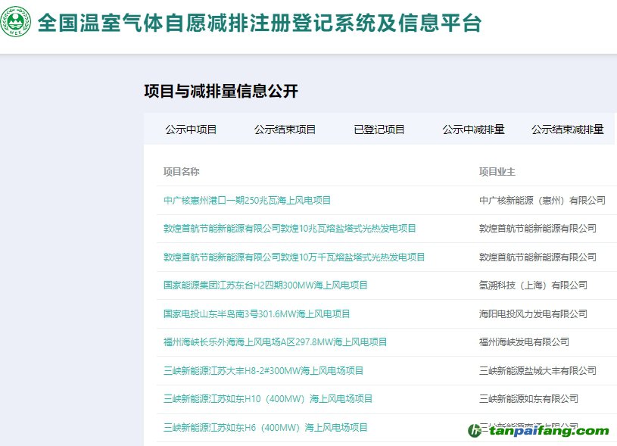
Task: Click the MEE logo icon
Action: (16, 23)
